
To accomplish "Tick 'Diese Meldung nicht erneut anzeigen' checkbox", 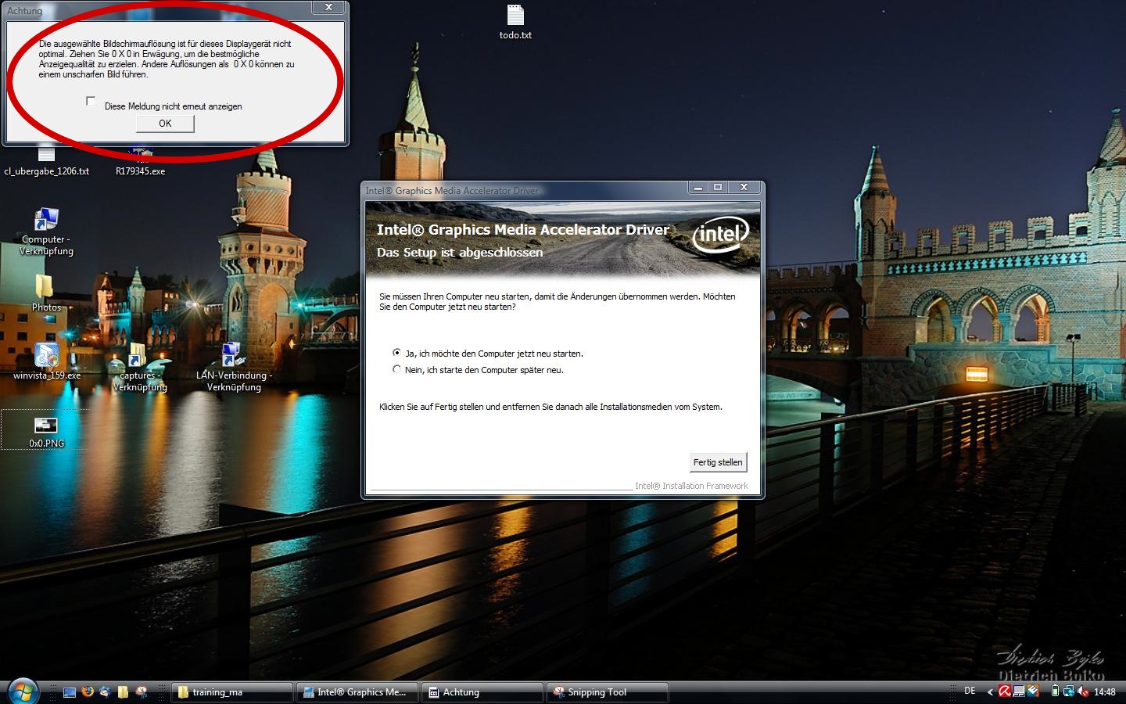I will (91, 101).
